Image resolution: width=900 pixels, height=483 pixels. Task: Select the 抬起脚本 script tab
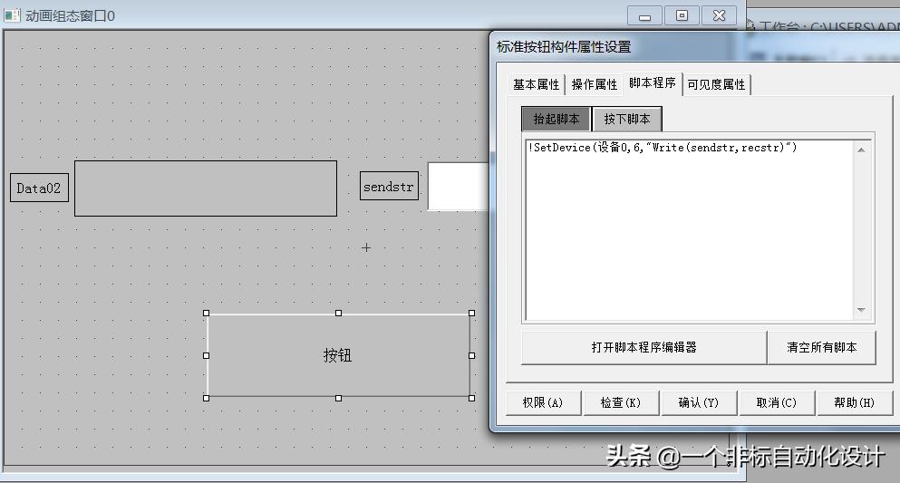pos(556,119)
